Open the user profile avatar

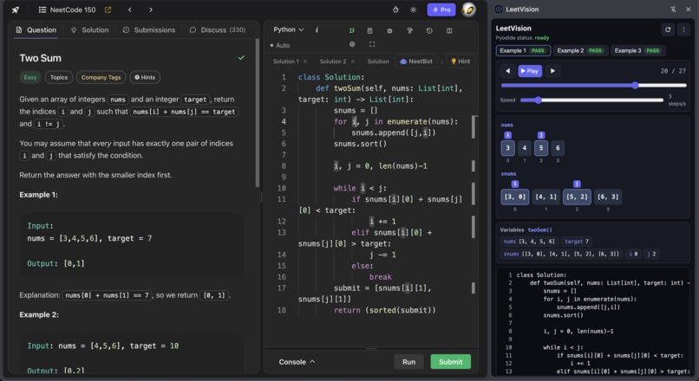point(468,10)
